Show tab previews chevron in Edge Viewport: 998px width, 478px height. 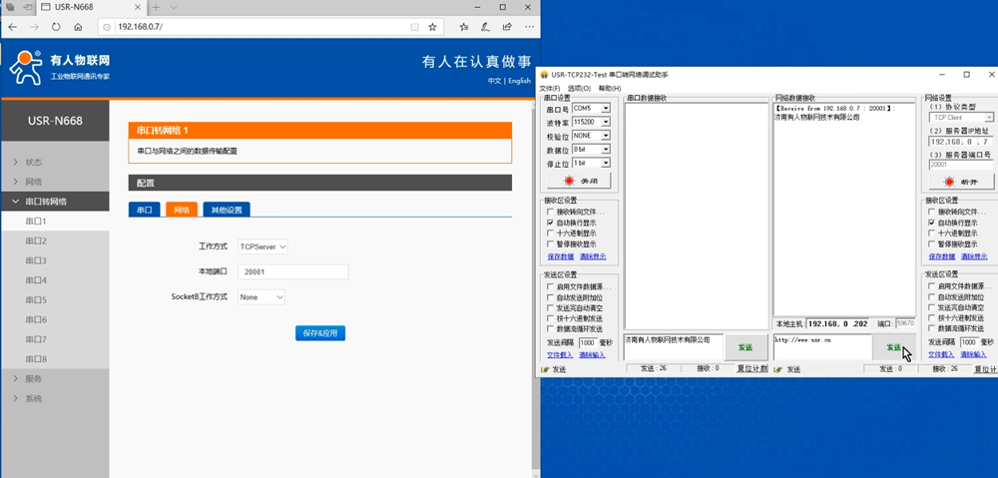pyautogui.click(x=173, y=7)
